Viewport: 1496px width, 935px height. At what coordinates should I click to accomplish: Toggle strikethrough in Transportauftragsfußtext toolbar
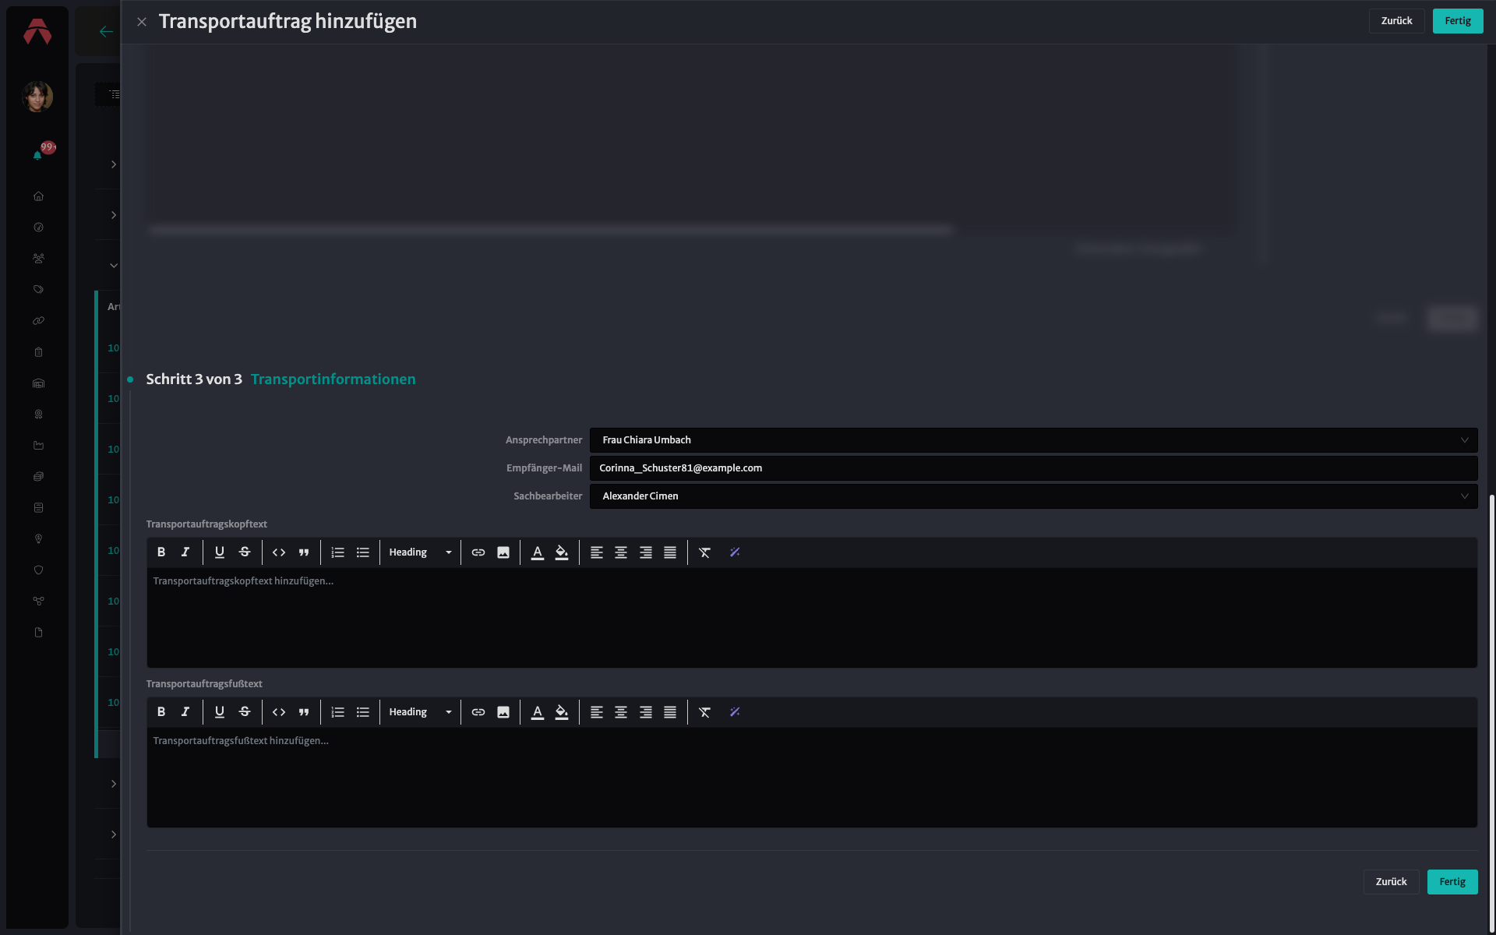[x=245, y=712]
